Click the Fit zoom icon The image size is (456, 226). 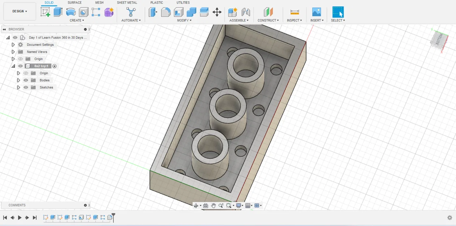228,205
